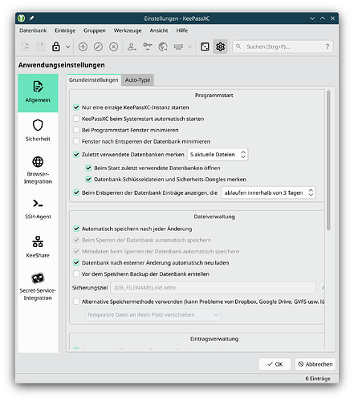Screen dimensions: 354x401
Task: Switch to the Auto-Type tab
Action: [137, 80]
